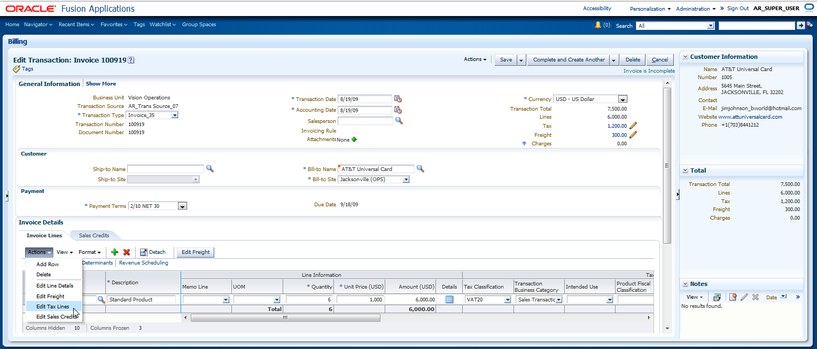Click the Salesperson search magnifier

399,121
